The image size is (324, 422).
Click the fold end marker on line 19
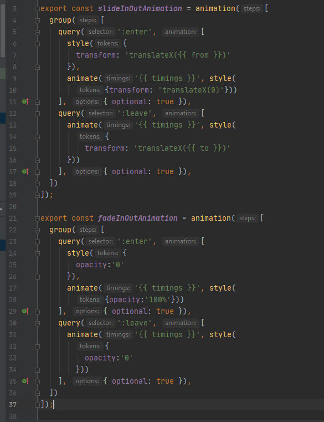coord(37,195)
